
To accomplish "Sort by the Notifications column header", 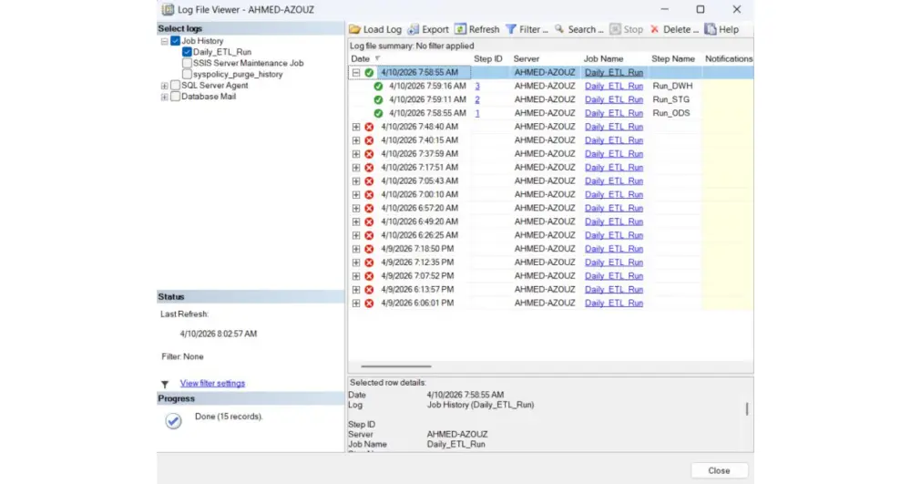I will point(729,58).
